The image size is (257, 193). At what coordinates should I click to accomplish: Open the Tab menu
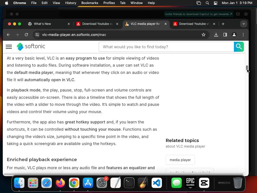122,3
